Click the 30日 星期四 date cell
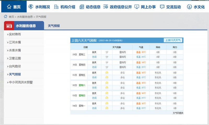This screenshot has height=125, width=209. [x=79, y=65]
